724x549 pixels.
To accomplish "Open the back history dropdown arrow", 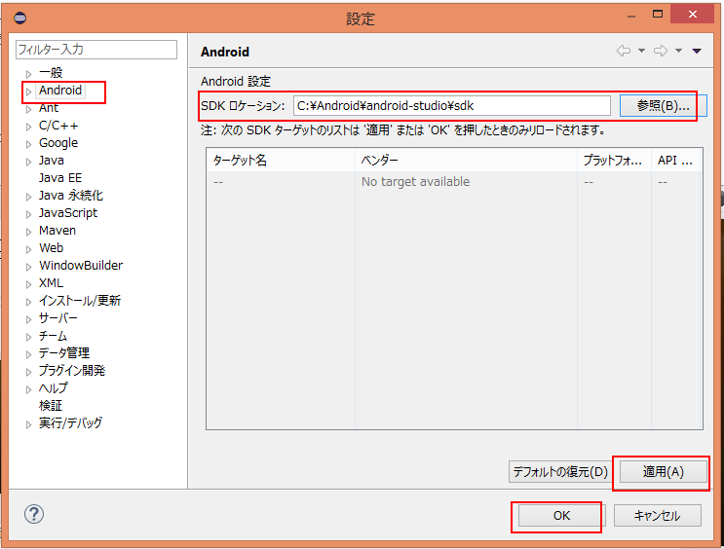I will [641, 51].
